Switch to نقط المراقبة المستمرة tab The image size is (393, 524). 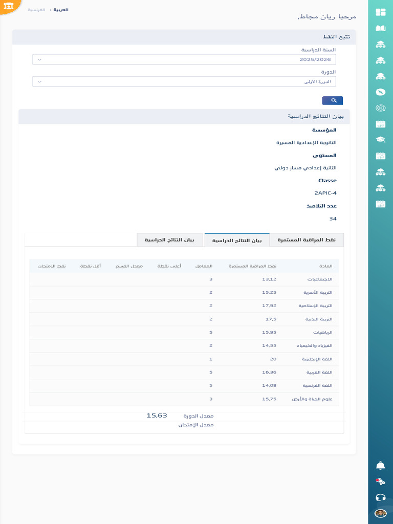307,240
